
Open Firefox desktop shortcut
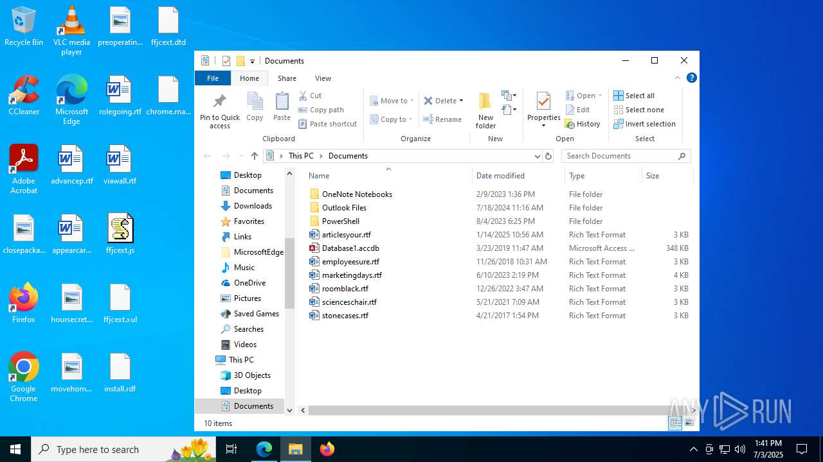point(24,303)
